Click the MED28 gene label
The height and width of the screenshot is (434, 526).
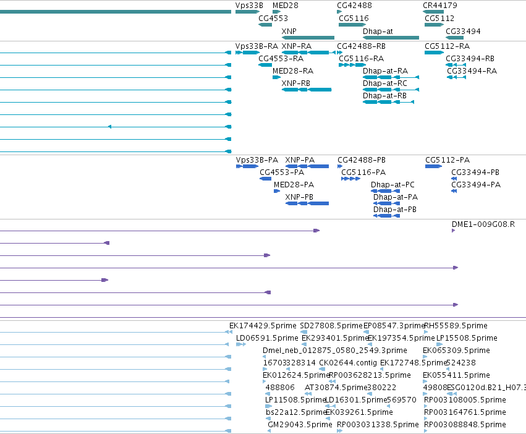(x=285, y=6)
